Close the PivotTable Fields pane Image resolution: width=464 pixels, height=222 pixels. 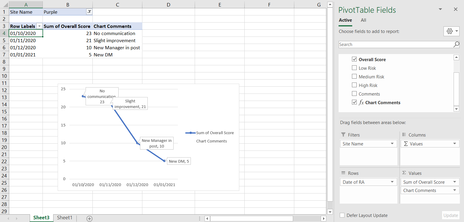455,9
